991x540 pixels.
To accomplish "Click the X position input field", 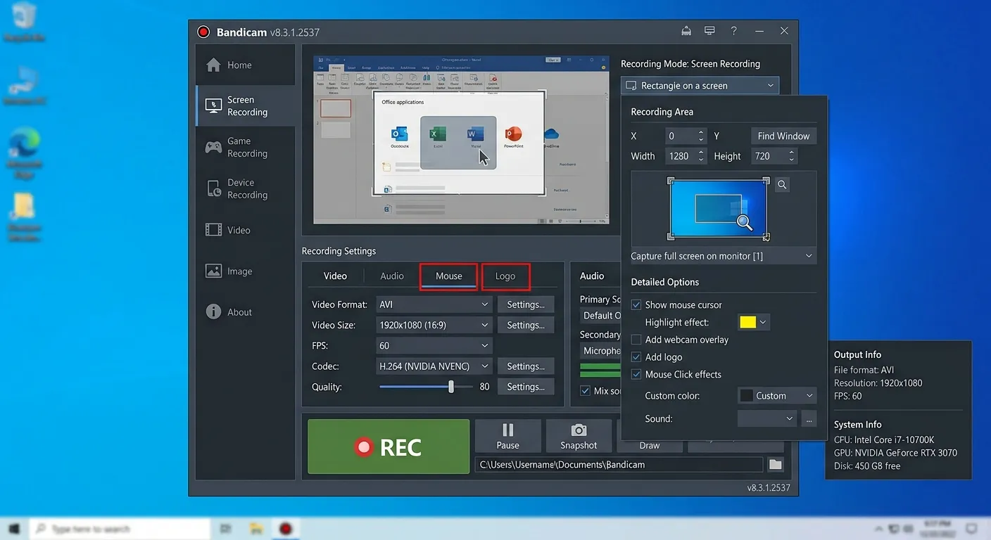I will (x=686, y=136).
